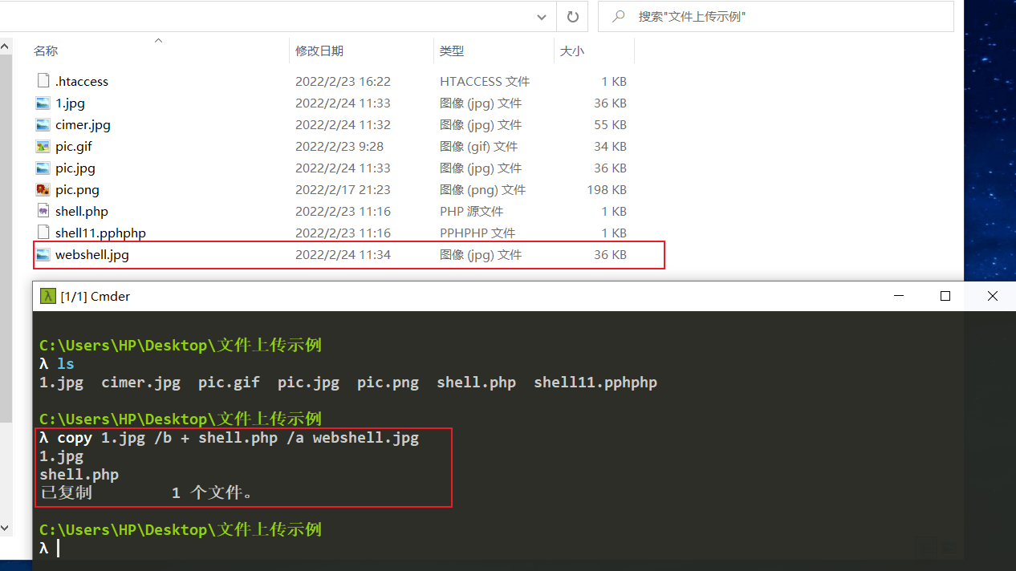Maximize the Cmder window

point(945,296)
